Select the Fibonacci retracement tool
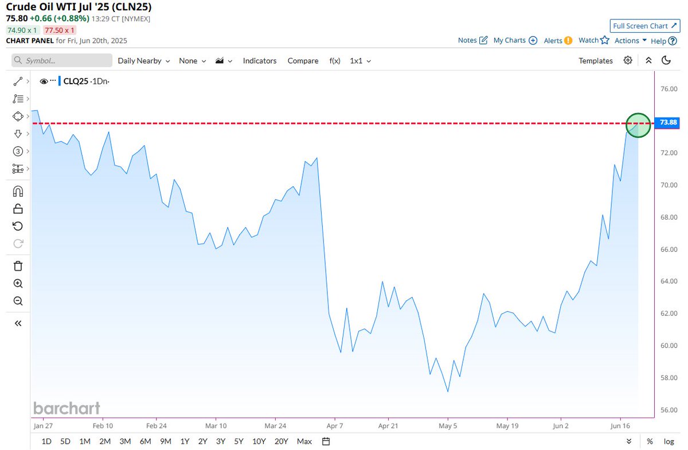The width and height of the screenshot is (688, 450). tap(17, 99)
